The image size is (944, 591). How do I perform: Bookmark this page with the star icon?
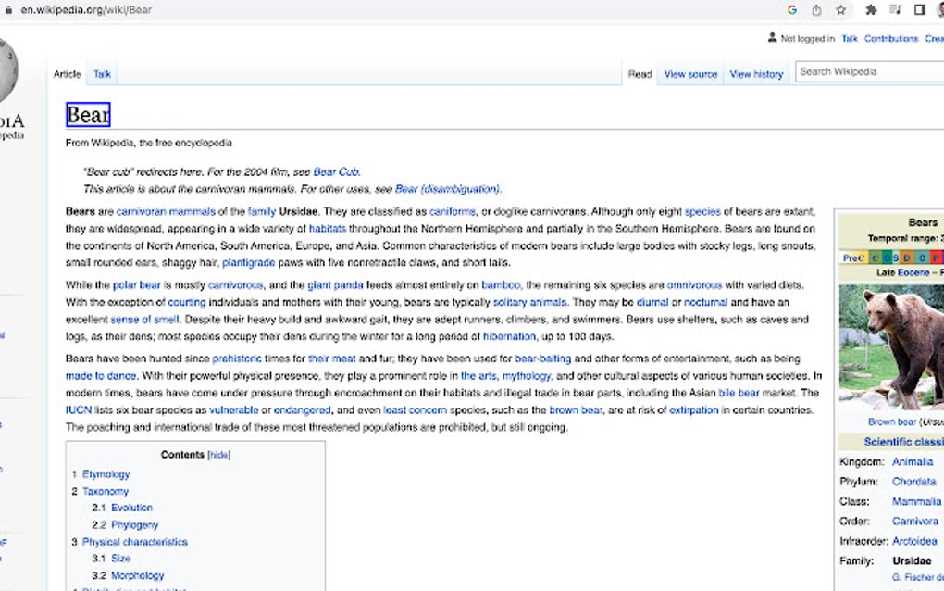tap(841, 9)
